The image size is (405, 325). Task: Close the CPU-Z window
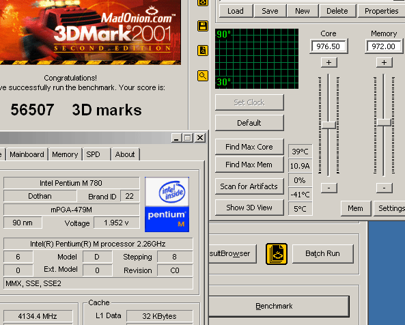coord(200,138)
